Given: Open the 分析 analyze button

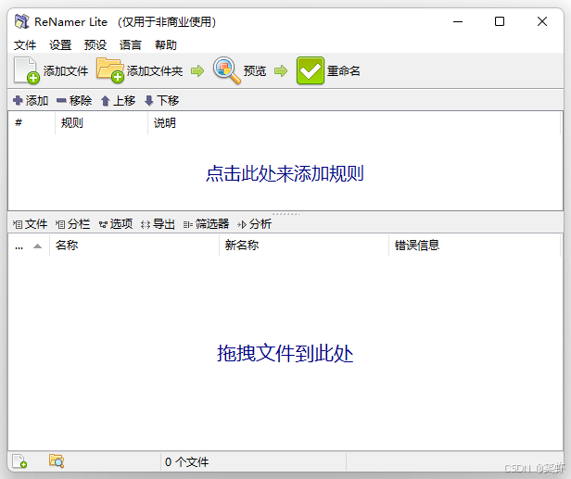Looking at the screenshot, I should (254, 224).
